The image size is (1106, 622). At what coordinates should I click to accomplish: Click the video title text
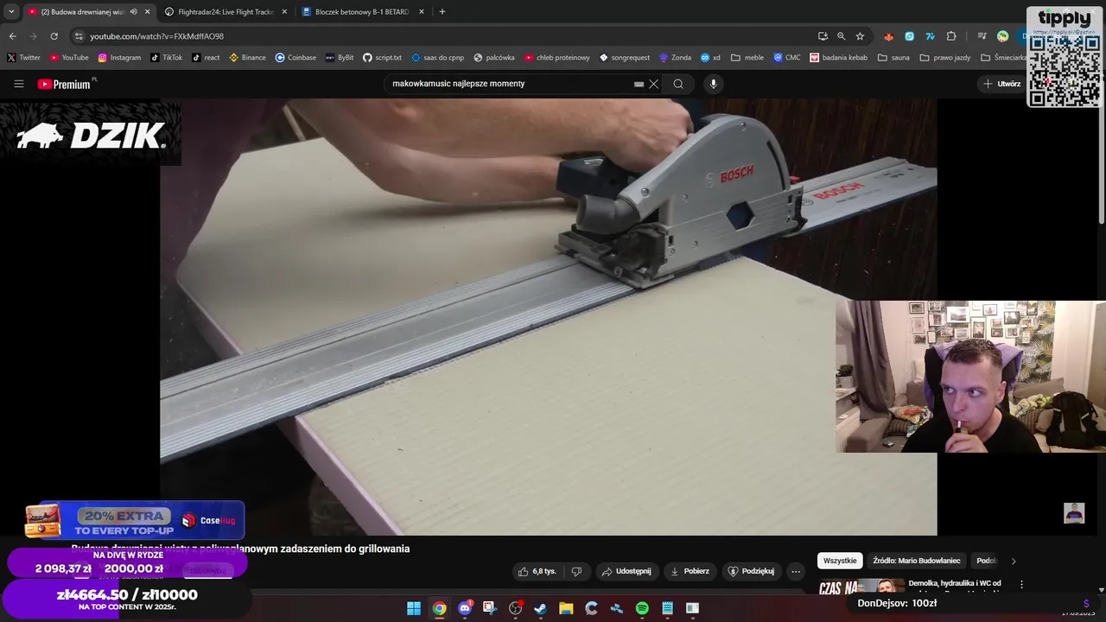pyautogui.click(x=240, y=549)
